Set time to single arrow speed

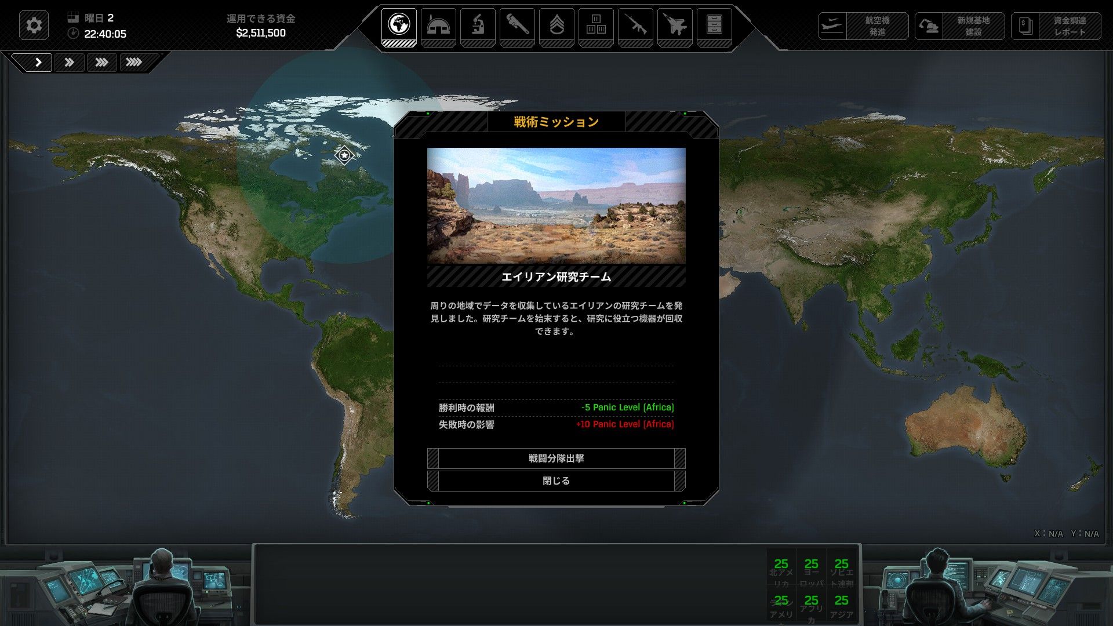38,62
